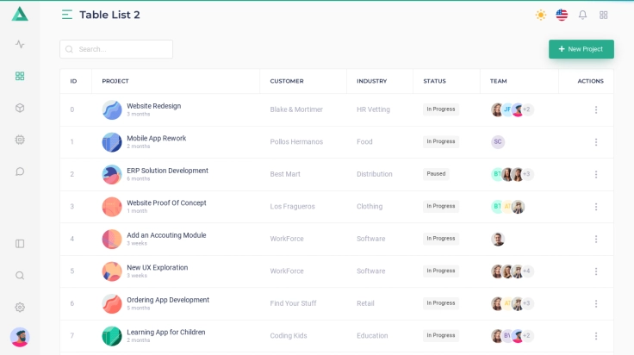Click the sidebar search magnifier icon
The width and height of the screenshot is (634, 355).
[20, 276]
